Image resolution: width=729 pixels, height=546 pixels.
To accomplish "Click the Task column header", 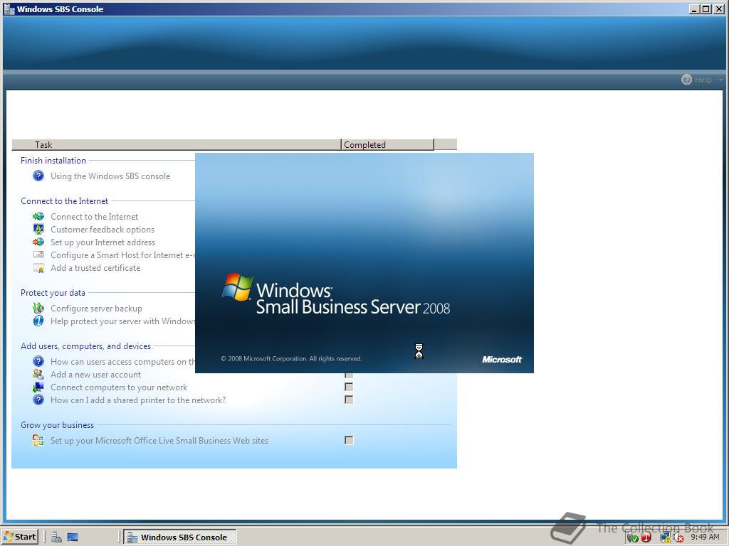I will click(177, 144).
